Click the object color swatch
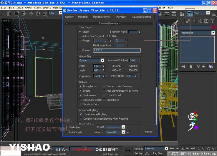Screen dimensions: 217x156 pos(213,27)
